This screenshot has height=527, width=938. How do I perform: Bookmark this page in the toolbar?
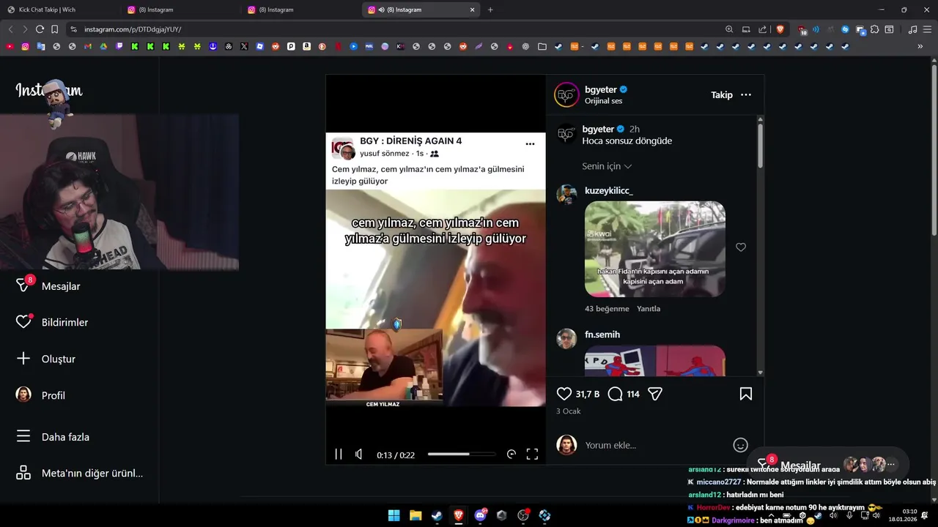(x=54, y=29)
